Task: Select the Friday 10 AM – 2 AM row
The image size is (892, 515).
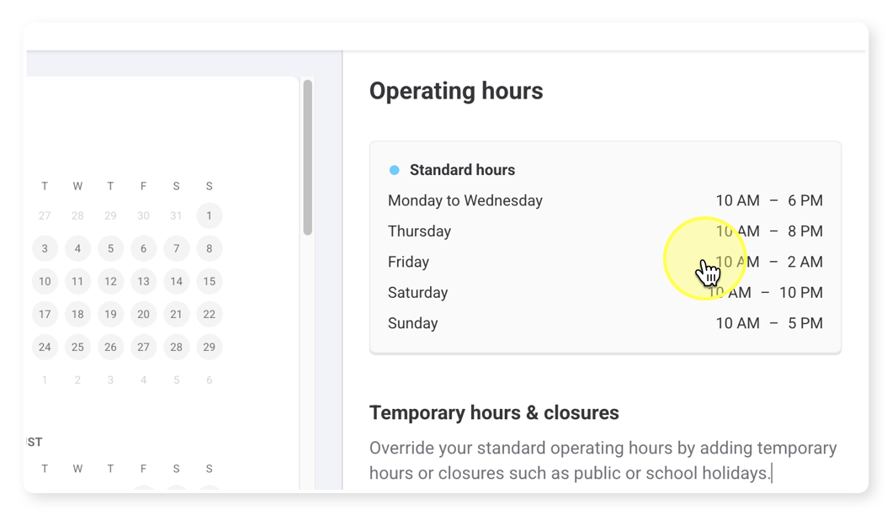Action: point(605,262)
